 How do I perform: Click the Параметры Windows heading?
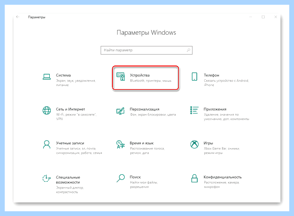pos(147,32)
